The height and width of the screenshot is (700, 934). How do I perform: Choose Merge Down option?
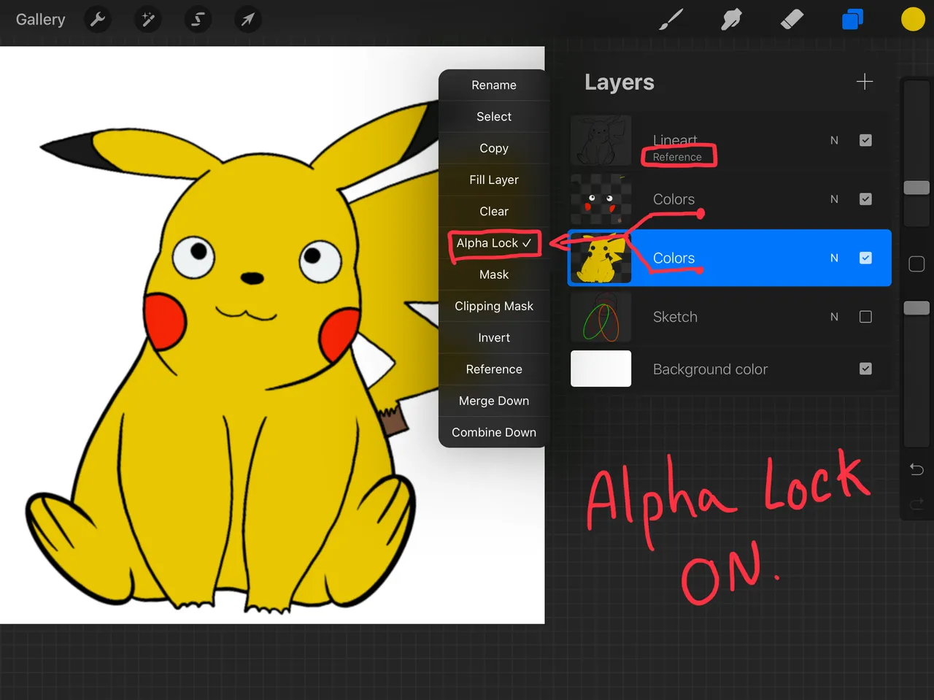(494, 401)
